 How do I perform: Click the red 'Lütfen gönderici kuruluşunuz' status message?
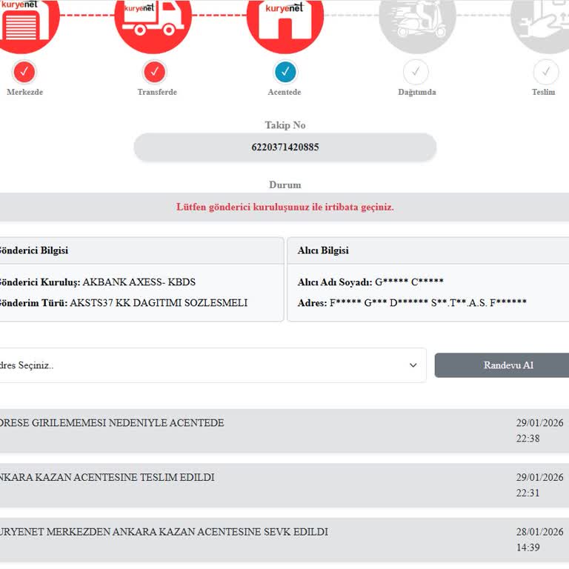click(x=284, y=207)
